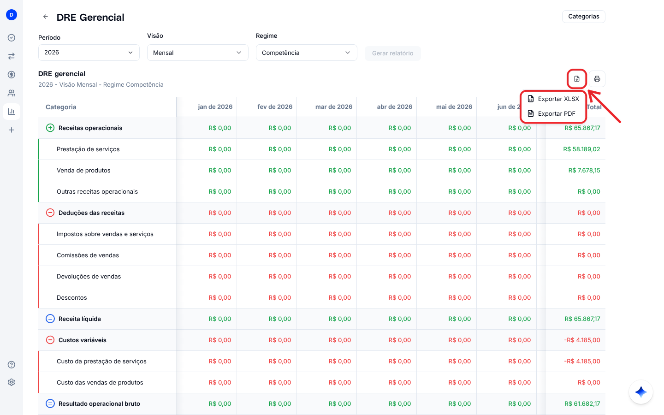
Task: Click Categoria column header
Action: (61, 107)
